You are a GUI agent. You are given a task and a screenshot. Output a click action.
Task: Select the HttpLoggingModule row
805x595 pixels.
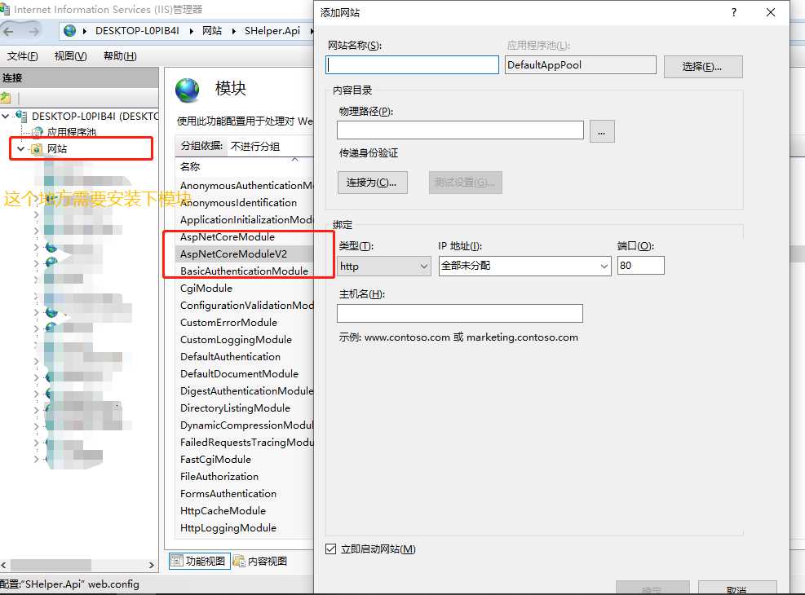coord(245,528)
